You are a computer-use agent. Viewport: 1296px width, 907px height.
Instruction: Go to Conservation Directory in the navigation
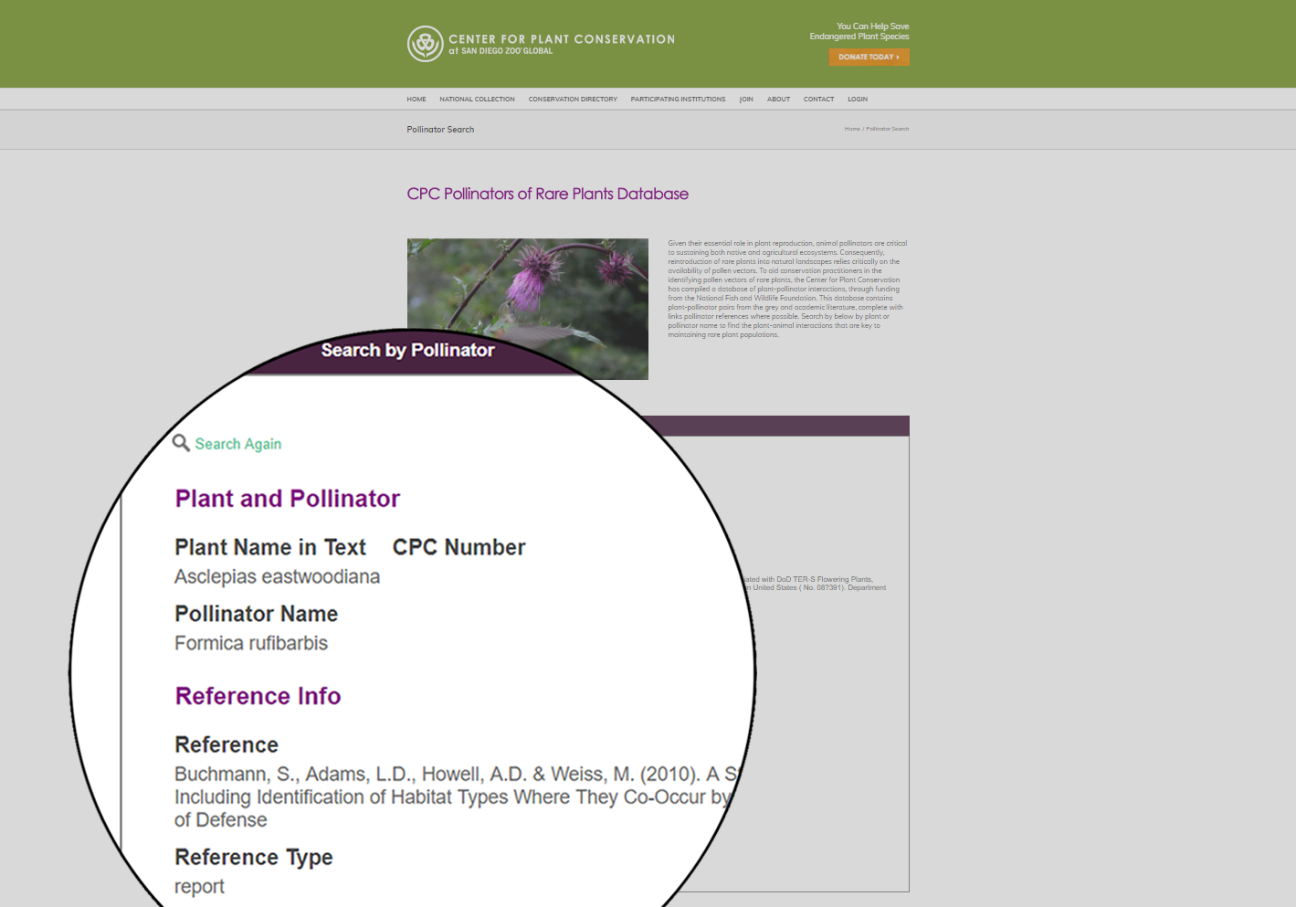point(573,100)
